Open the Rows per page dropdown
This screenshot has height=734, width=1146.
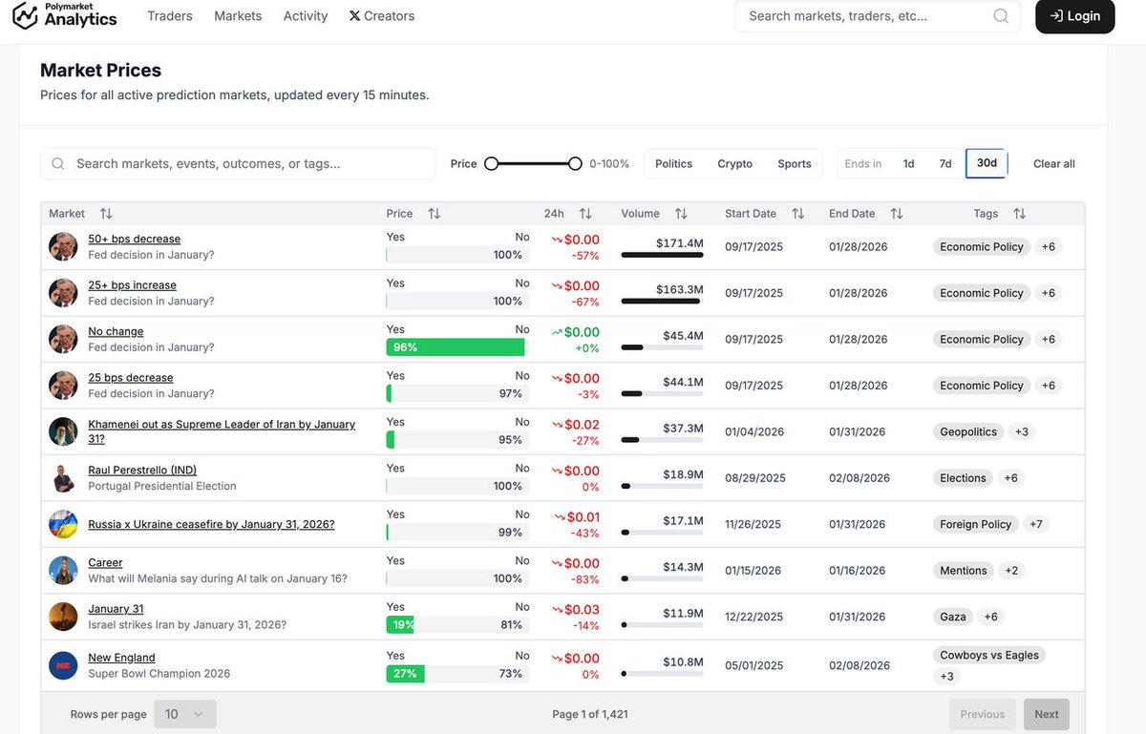pyautogui.click(x=185, y=713)
